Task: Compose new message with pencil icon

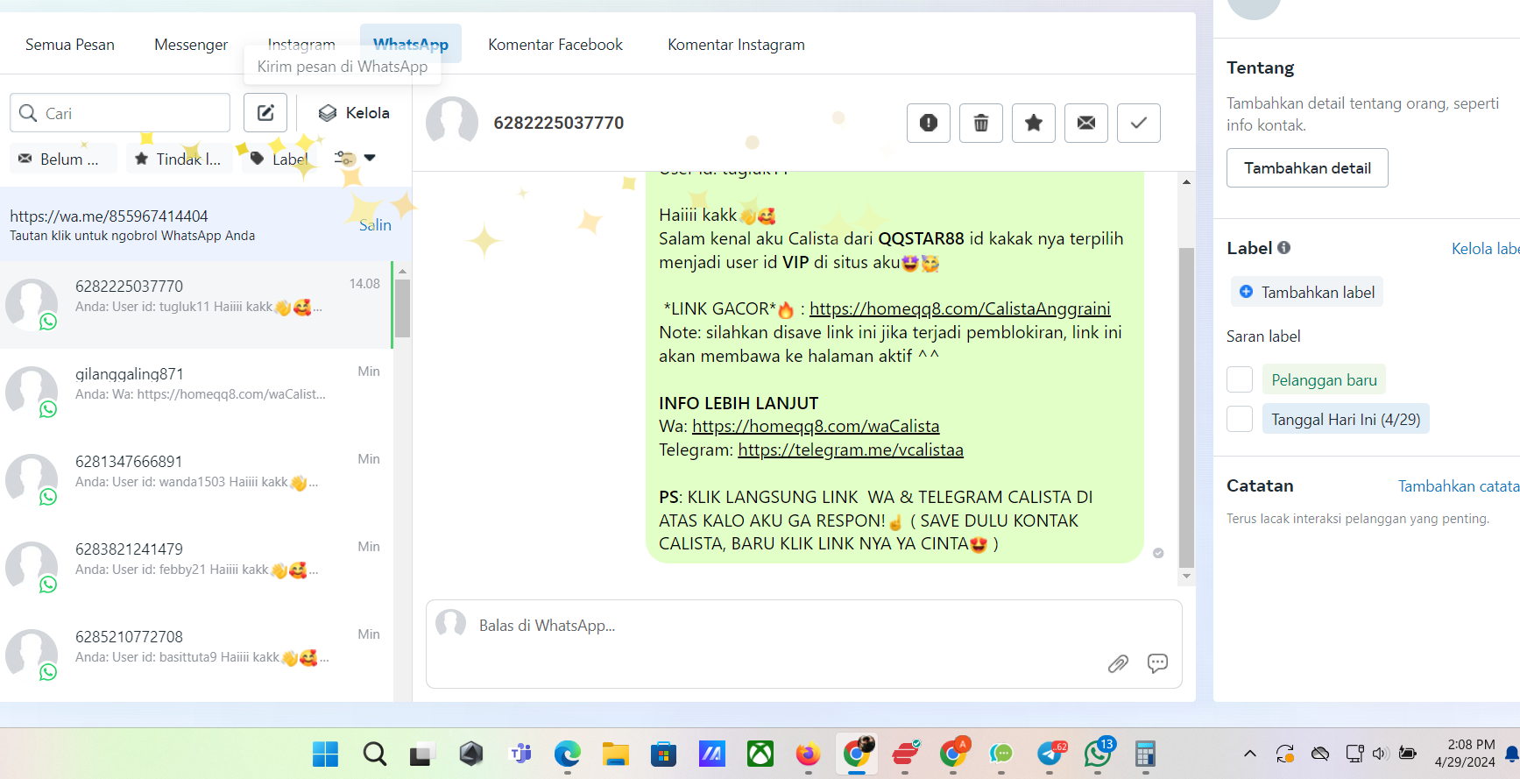Action: point(265,112)
